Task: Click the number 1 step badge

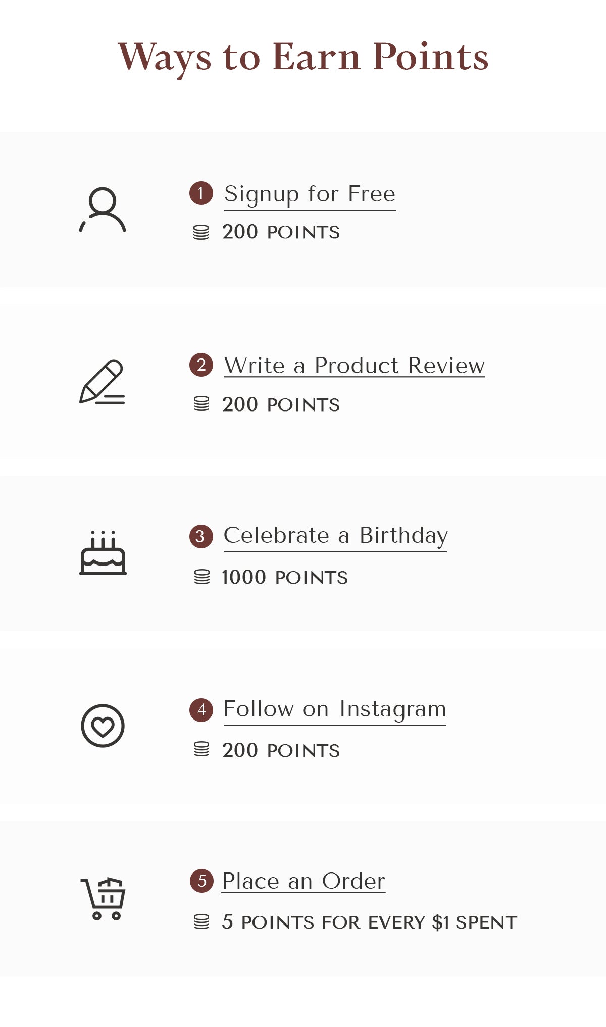Action: click(201, 193)
